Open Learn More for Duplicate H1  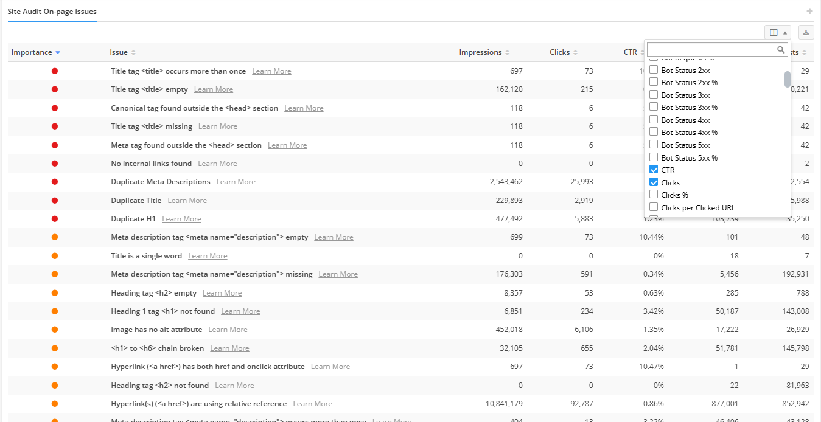coord(181,219)
